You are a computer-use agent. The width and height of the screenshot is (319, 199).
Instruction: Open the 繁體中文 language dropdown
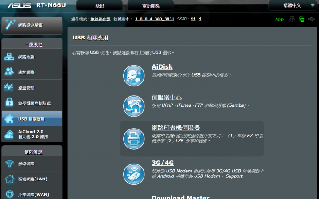tap(293, 5)
